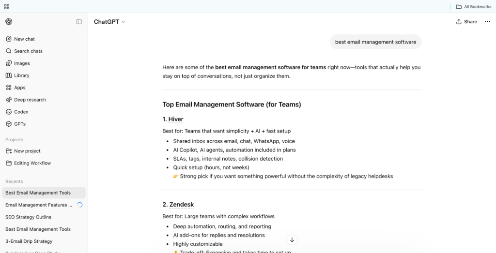Viewport: 496px width, 253px height.
Task: Open the 3-Email Drip Strategy chat
Action: 44,241
